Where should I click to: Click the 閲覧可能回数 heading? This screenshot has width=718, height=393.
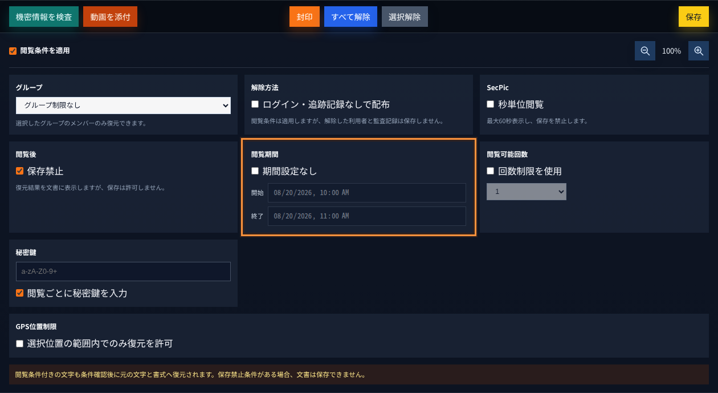[507, 155]
